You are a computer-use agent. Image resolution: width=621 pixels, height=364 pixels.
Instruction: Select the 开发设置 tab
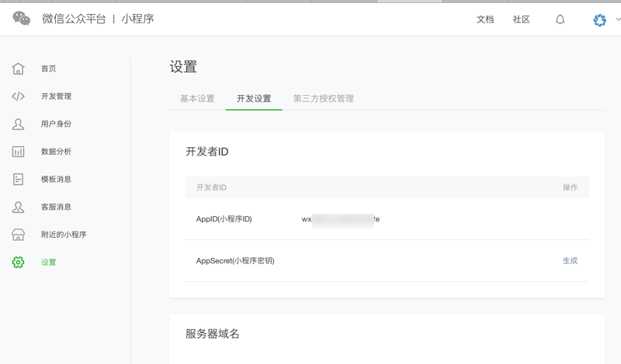click(x=254, y=99)
